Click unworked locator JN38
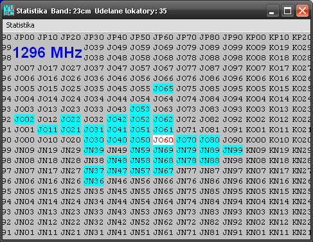 [x=94, y=160]
